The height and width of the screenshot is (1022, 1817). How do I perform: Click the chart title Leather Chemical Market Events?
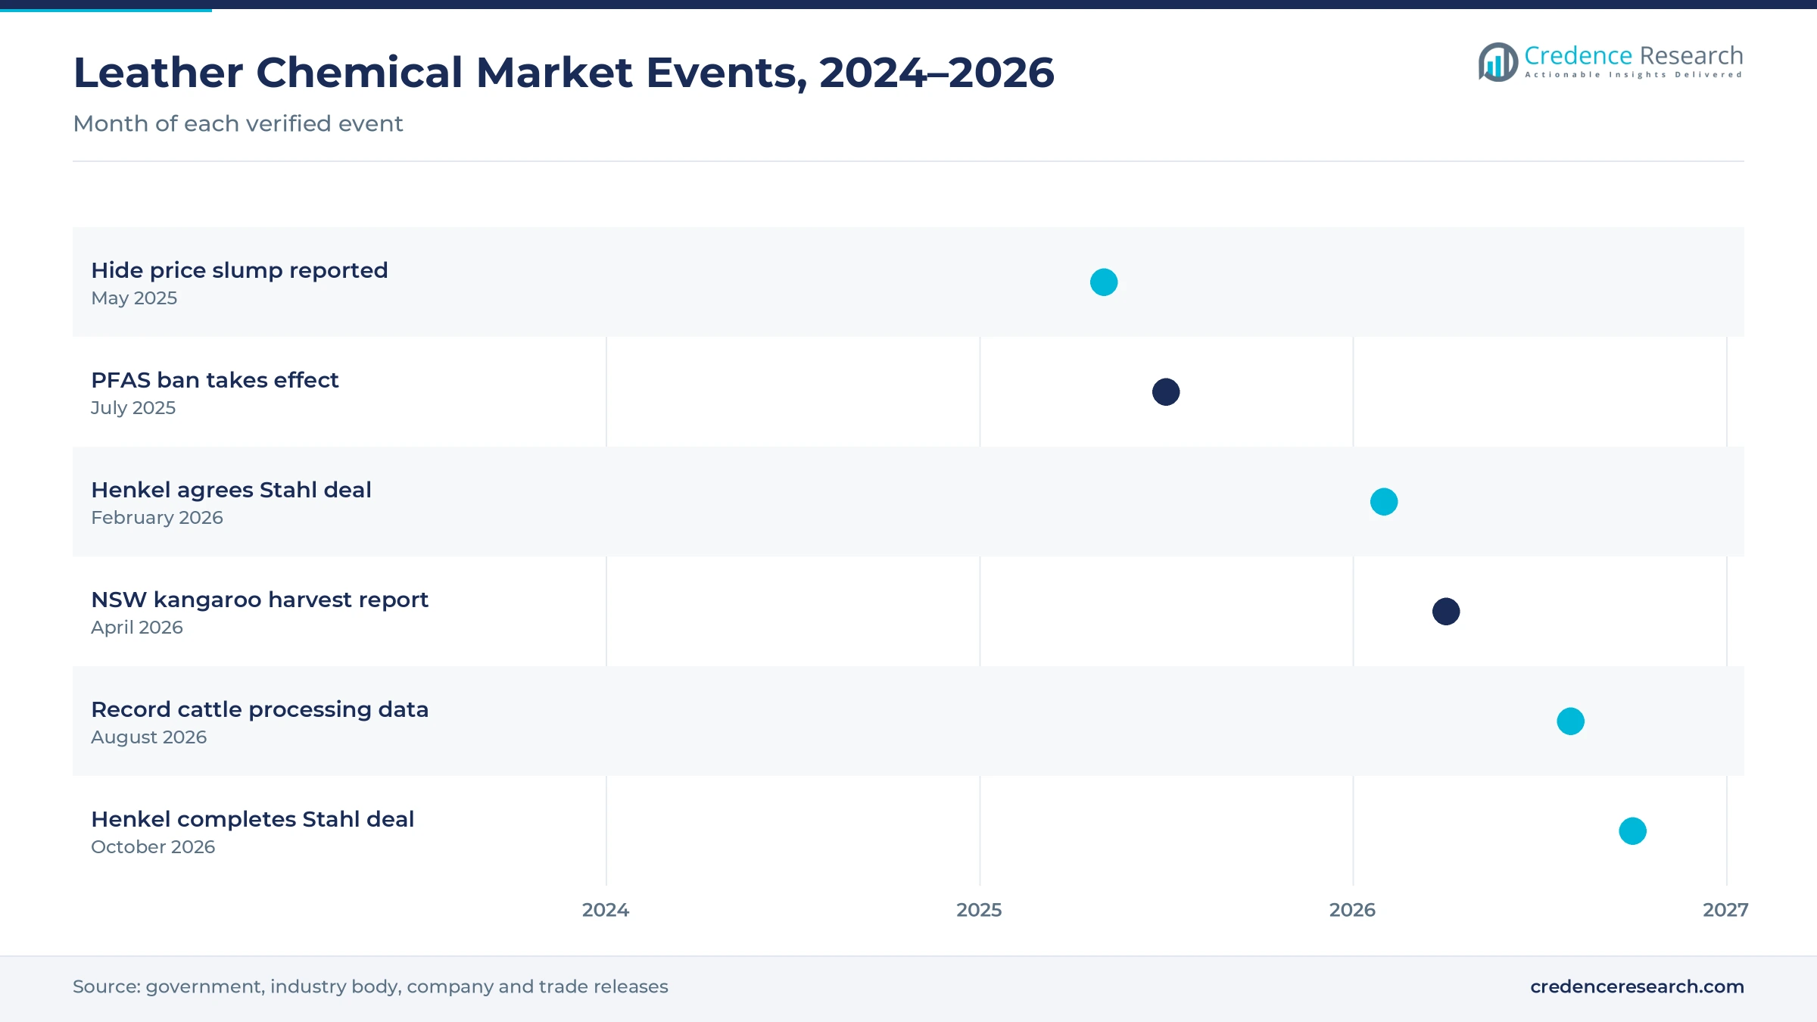tap(563, 73)
